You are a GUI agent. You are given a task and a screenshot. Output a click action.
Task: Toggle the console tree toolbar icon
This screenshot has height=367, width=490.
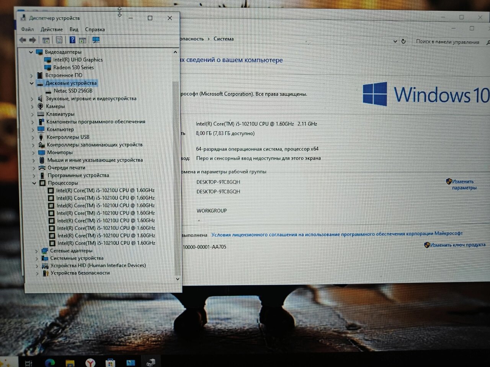[x=46, y=40]
